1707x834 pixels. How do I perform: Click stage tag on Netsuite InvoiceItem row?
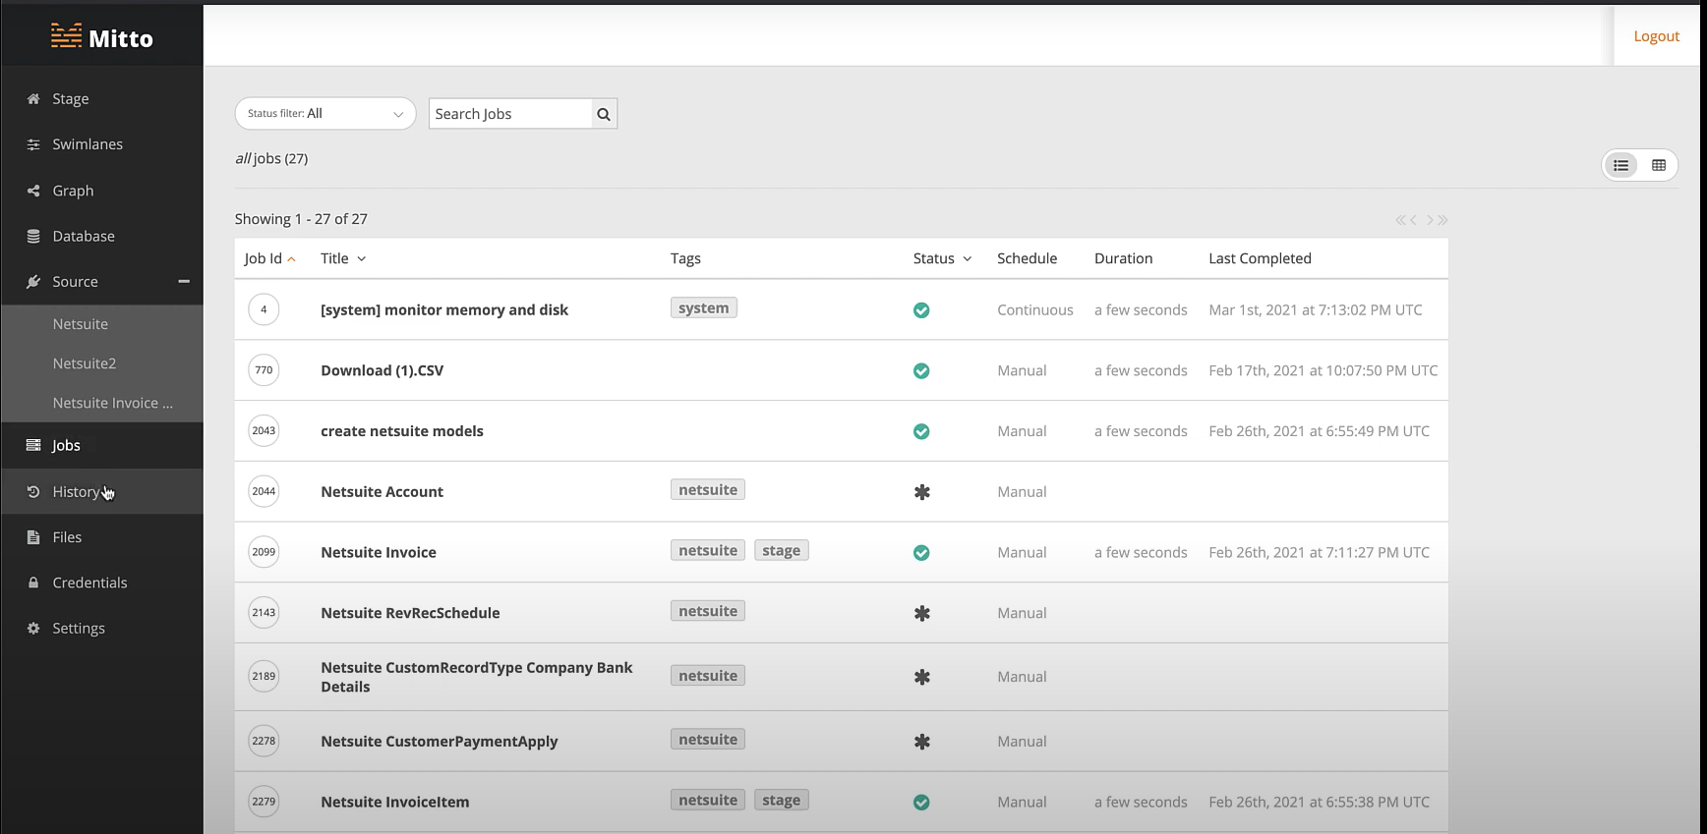(782, 801)
